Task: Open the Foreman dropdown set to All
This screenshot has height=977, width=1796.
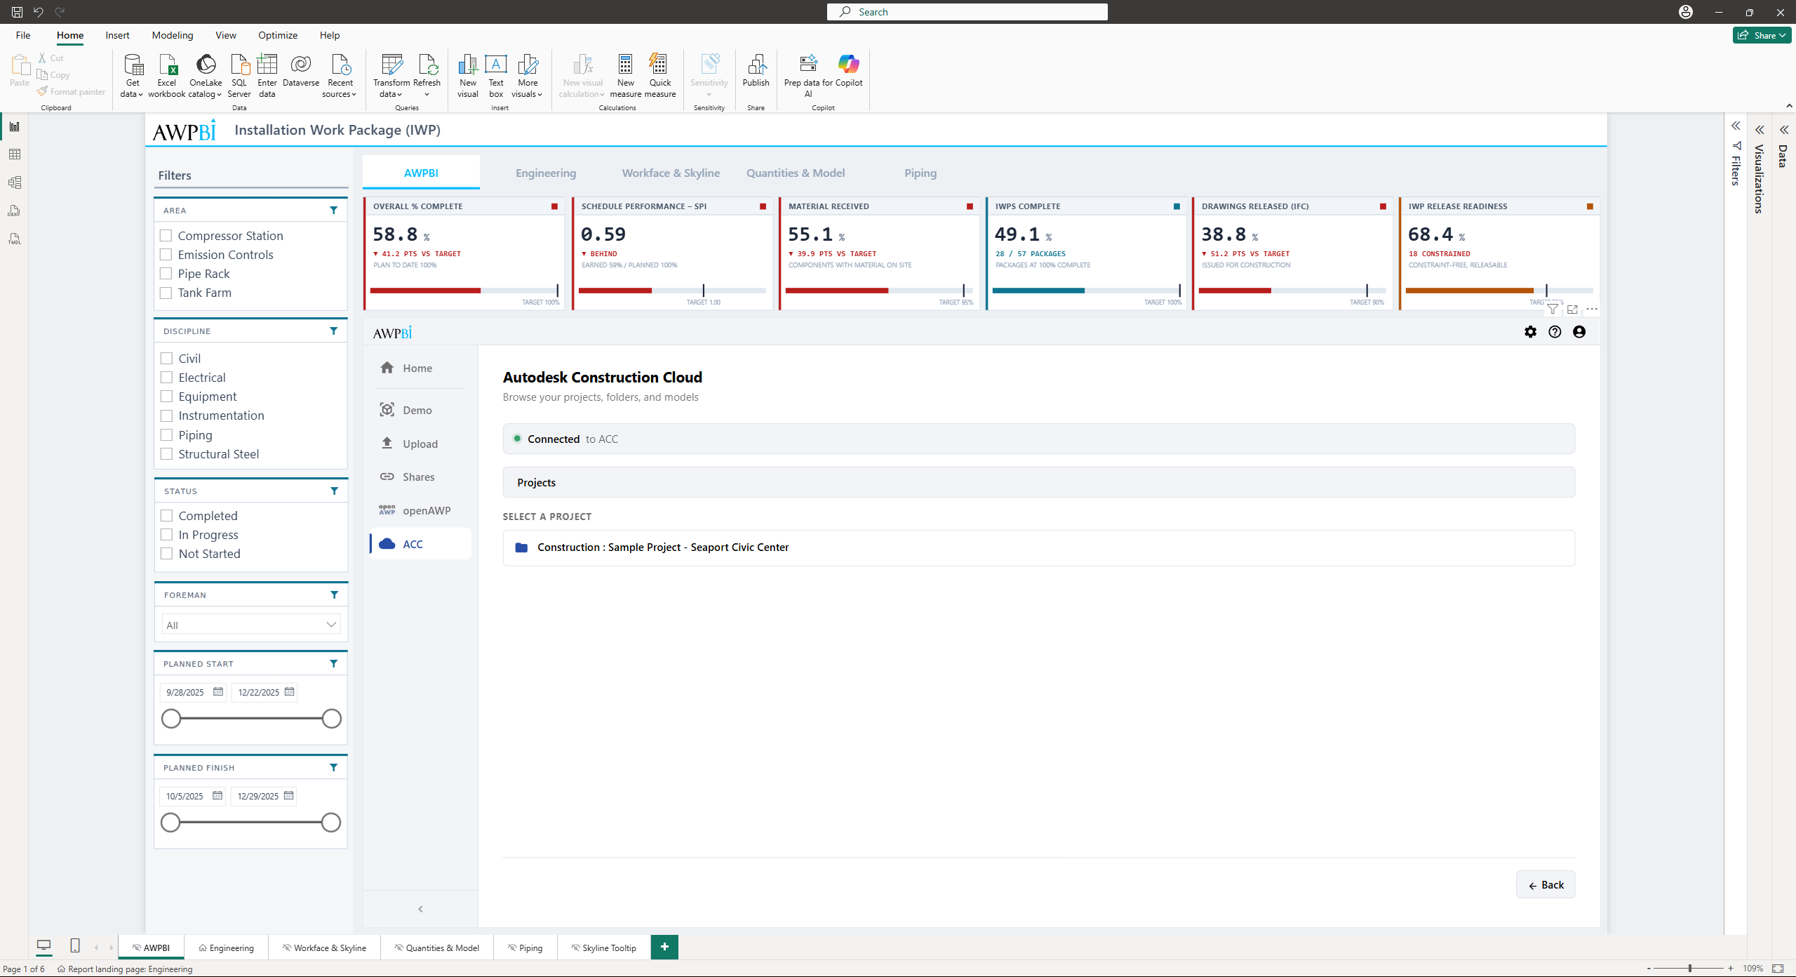Action: [x=251, y=625]
